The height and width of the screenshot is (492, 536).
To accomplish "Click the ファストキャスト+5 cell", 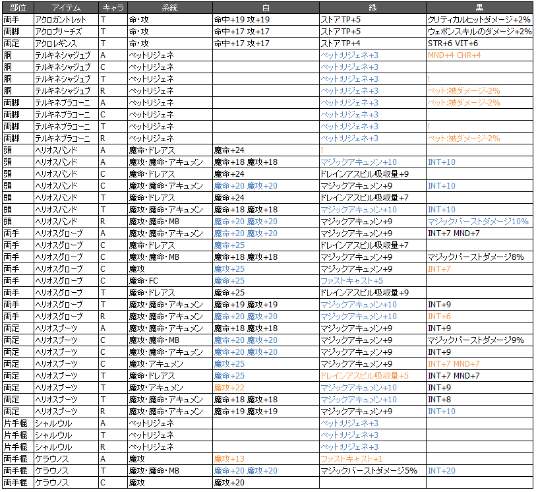I will 372,281.
